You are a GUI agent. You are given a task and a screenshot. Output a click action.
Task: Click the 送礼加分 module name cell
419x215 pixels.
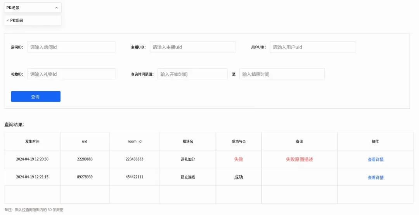pyautogui.click(x=188, y=159)
